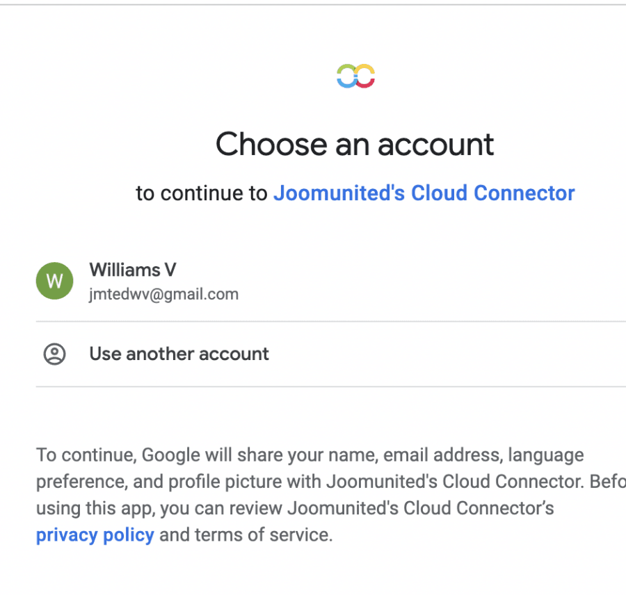
Task: Click the "language" word in the disclosure text
Action: (x=546, y=455)
